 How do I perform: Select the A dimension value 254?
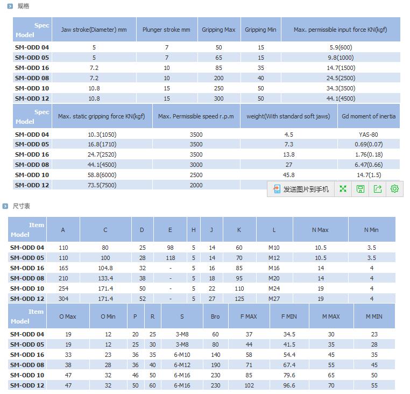(63, 289)
